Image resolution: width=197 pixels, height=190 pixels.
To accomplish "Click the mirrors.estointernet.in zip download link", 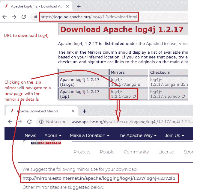I will (99, 178).
